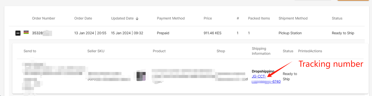Select the Order Number column header

(44, 18)
